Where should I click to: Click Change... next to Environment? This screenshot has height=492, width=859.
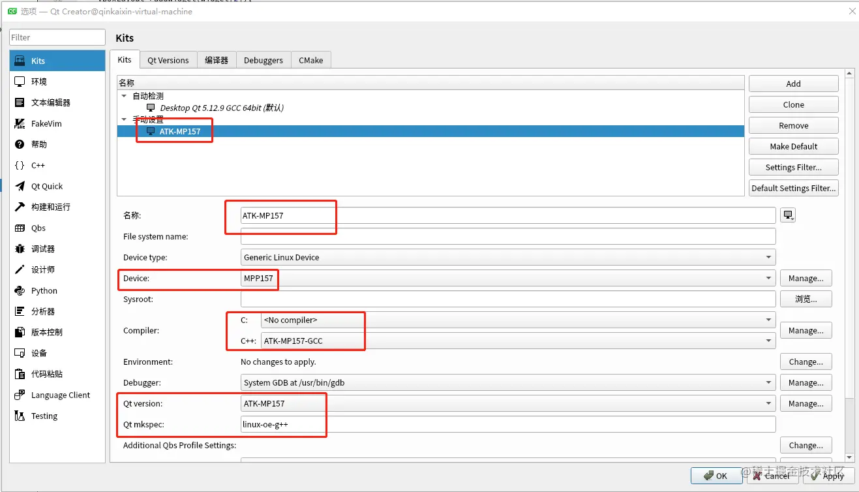[806, 361]
